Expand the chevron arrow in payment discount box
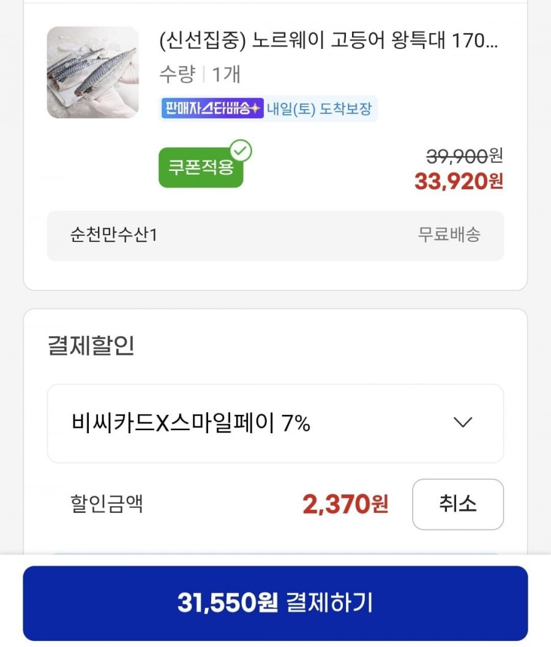551x647 pixels. pos(463,422)
